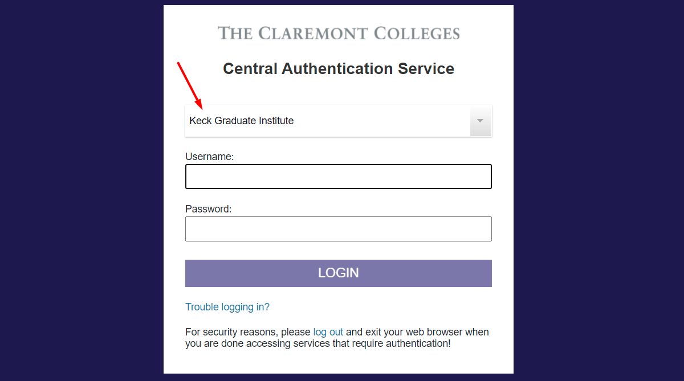The width and height of the screenshot is (684, 381).
Task: Click the red arrow annotation
Action: coord(190,84)
